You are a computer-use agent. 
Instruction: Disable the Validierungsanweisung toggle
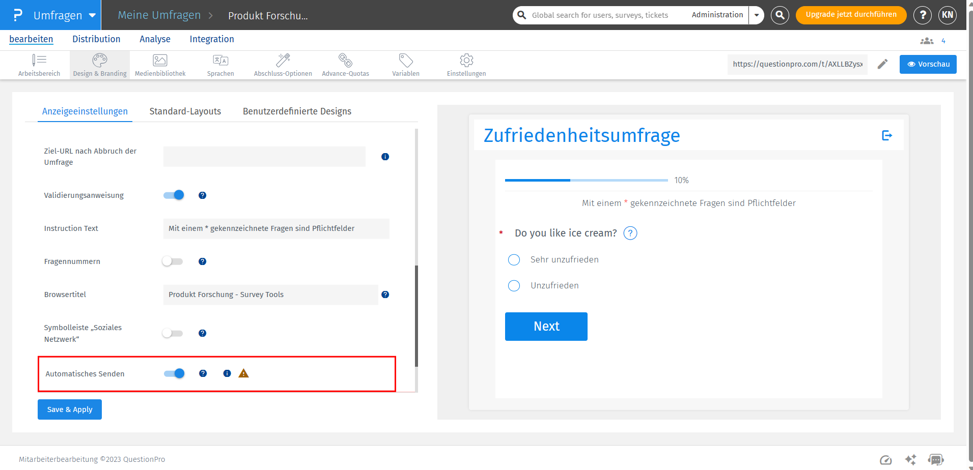pyautogui.click(x=174, y=195)
